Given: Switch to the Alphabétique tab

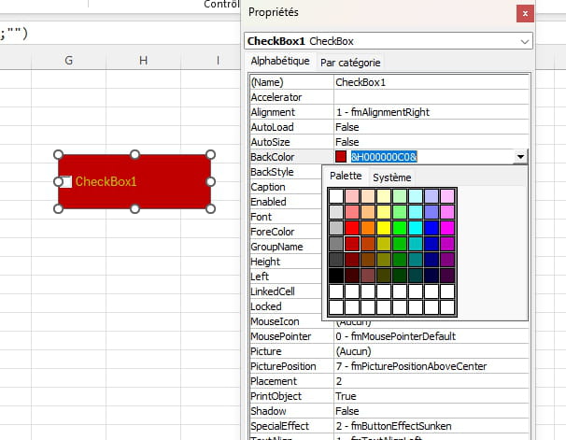Looking at the screenshot, I should [x=280, y=61].
